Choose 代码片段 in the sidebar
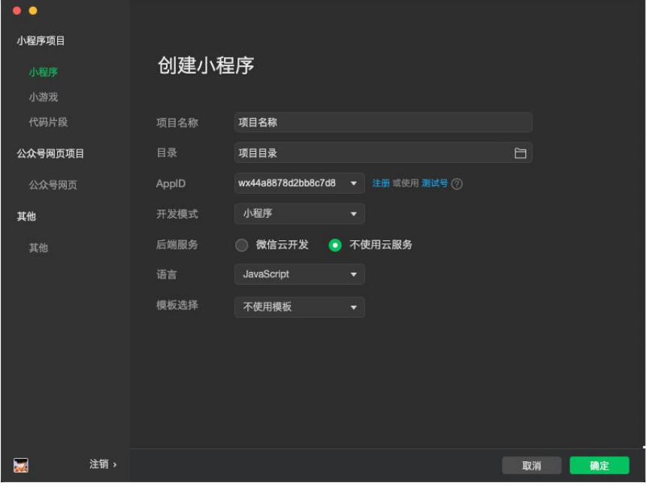Viewport: 647px width, 486px height. point(48,122)
